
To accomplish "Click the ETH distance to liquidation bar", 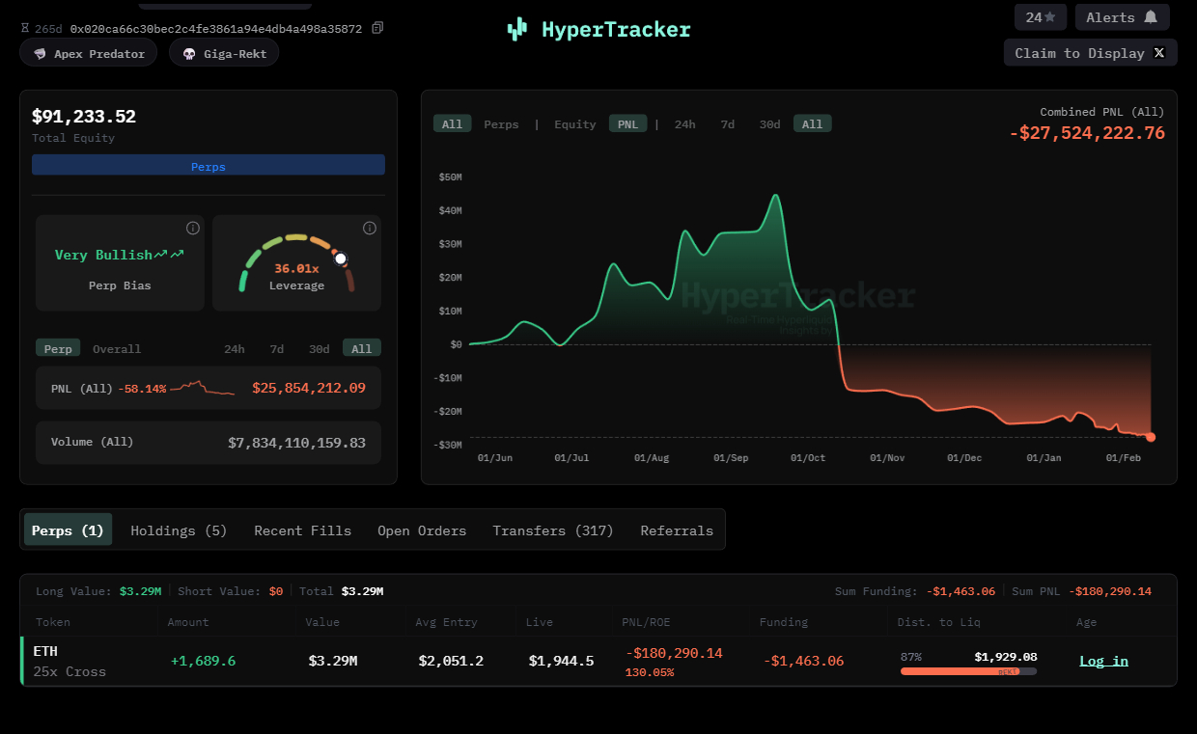I will tap(968, 671).
